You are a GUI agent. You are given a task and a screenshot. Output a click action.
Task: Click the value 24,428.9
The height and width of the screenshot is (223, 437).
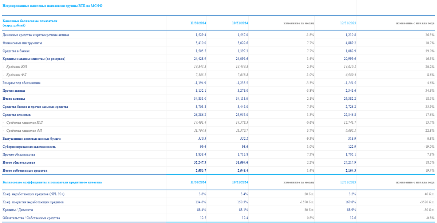[200, 59]
